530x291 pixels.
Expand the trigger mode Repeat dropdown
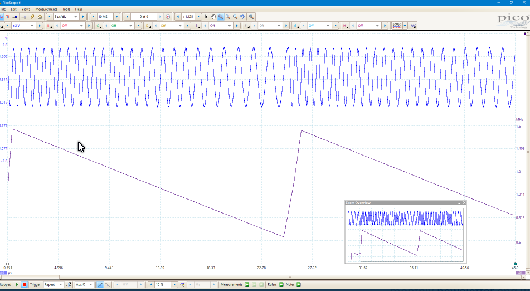[60, 284]
